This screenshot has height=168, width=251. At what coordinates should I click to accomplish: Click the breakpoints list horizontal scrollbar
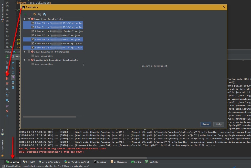pyautogui.click(x=49, y=117)
